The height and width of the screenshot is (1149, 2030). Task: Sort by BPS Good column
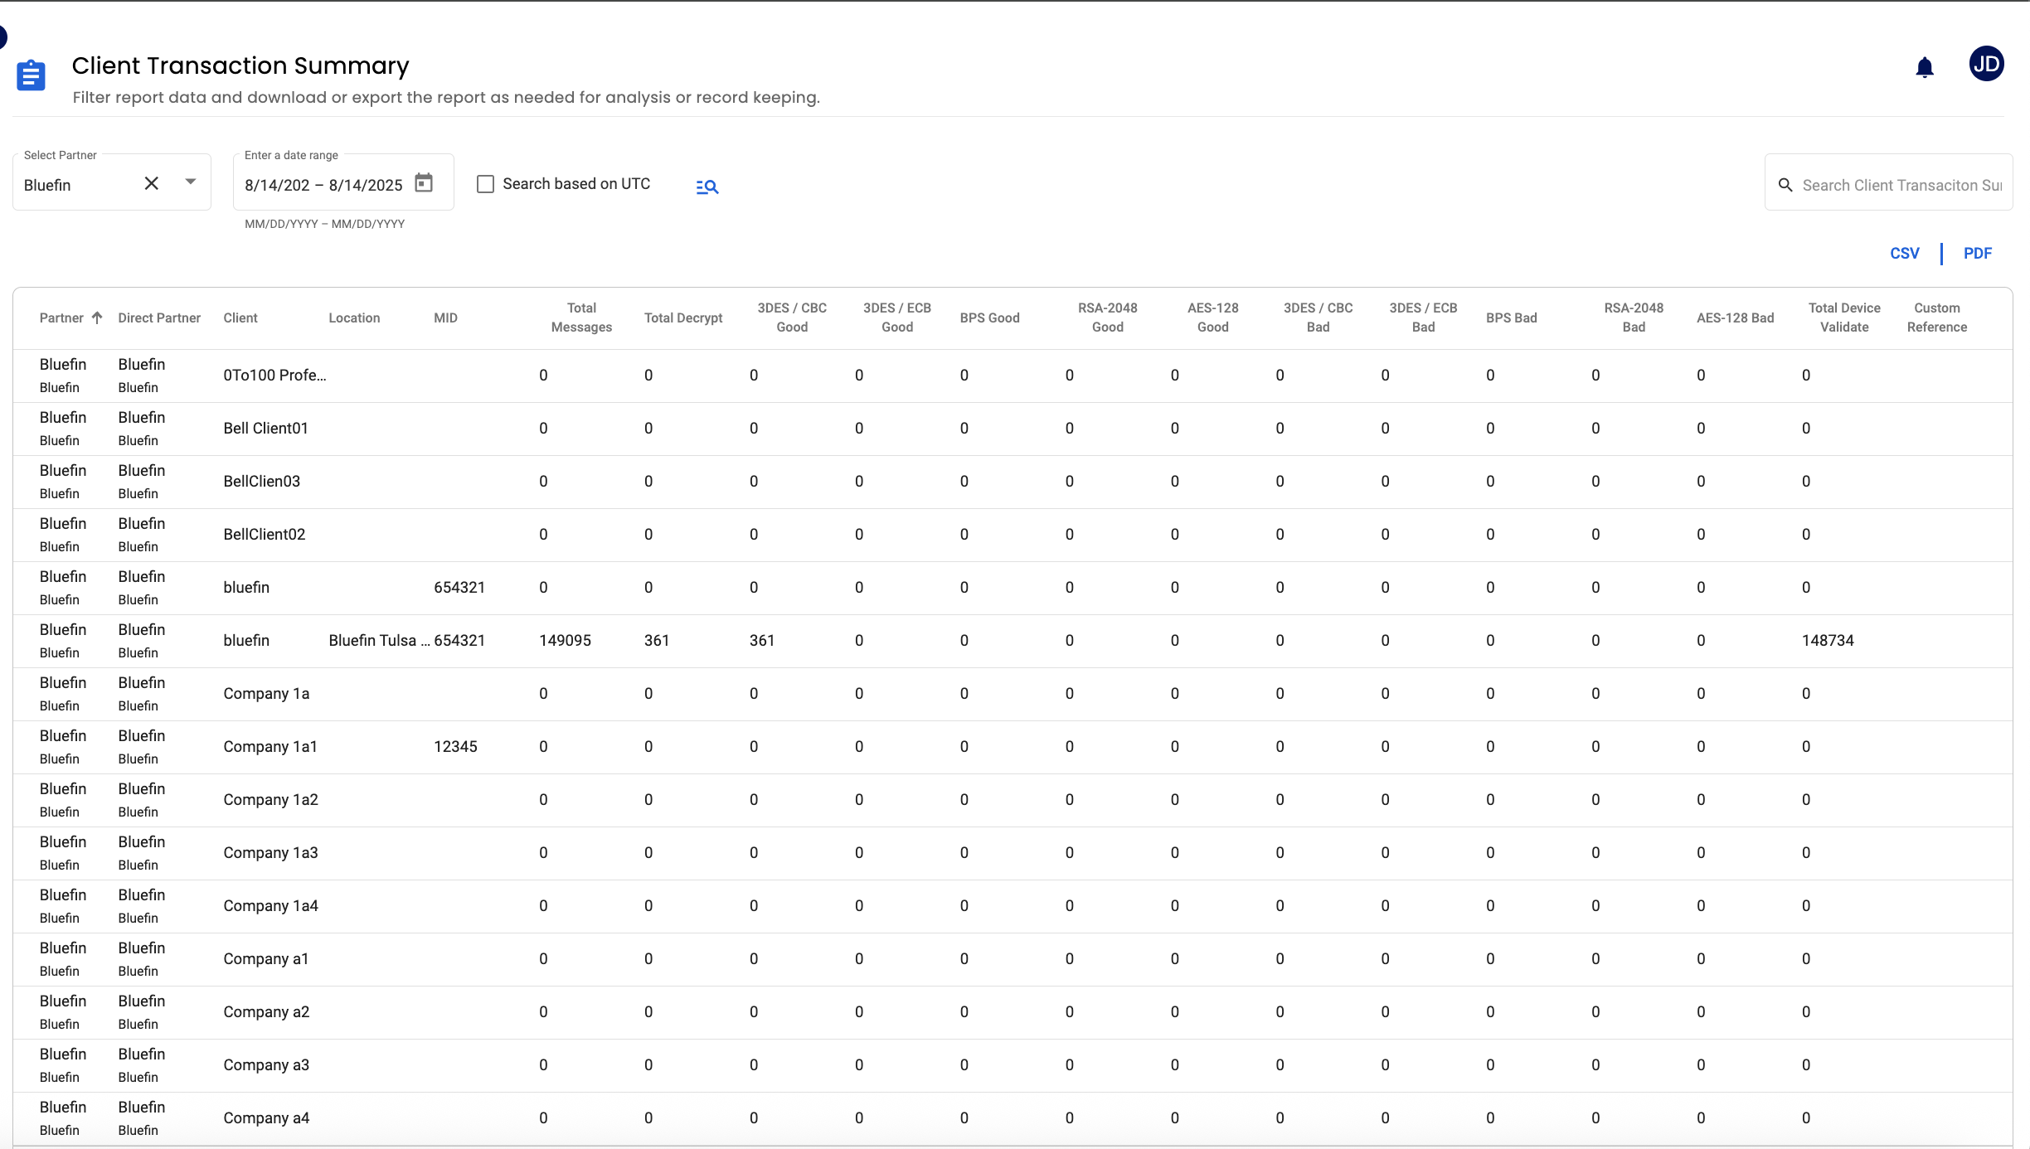point(989,318)
